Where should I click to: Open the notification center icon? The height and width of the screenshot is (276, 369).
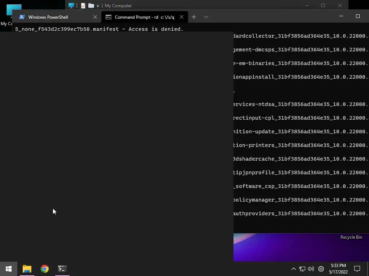point(357,269)
